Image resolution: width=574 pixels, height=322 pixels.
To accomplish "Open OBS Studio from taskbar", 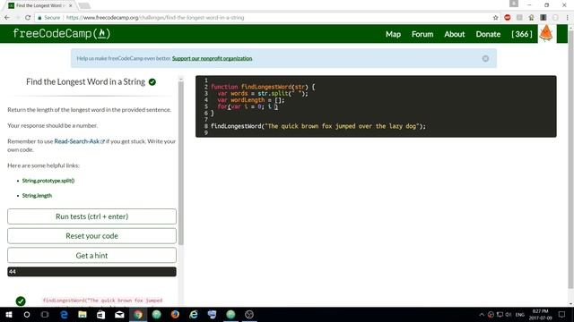I will (249, 314).
